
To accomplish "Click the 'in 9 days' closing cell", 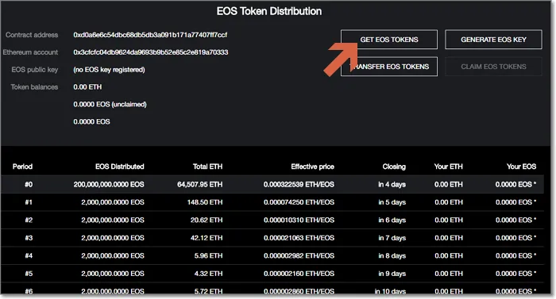I will click(x=392, y=274).
